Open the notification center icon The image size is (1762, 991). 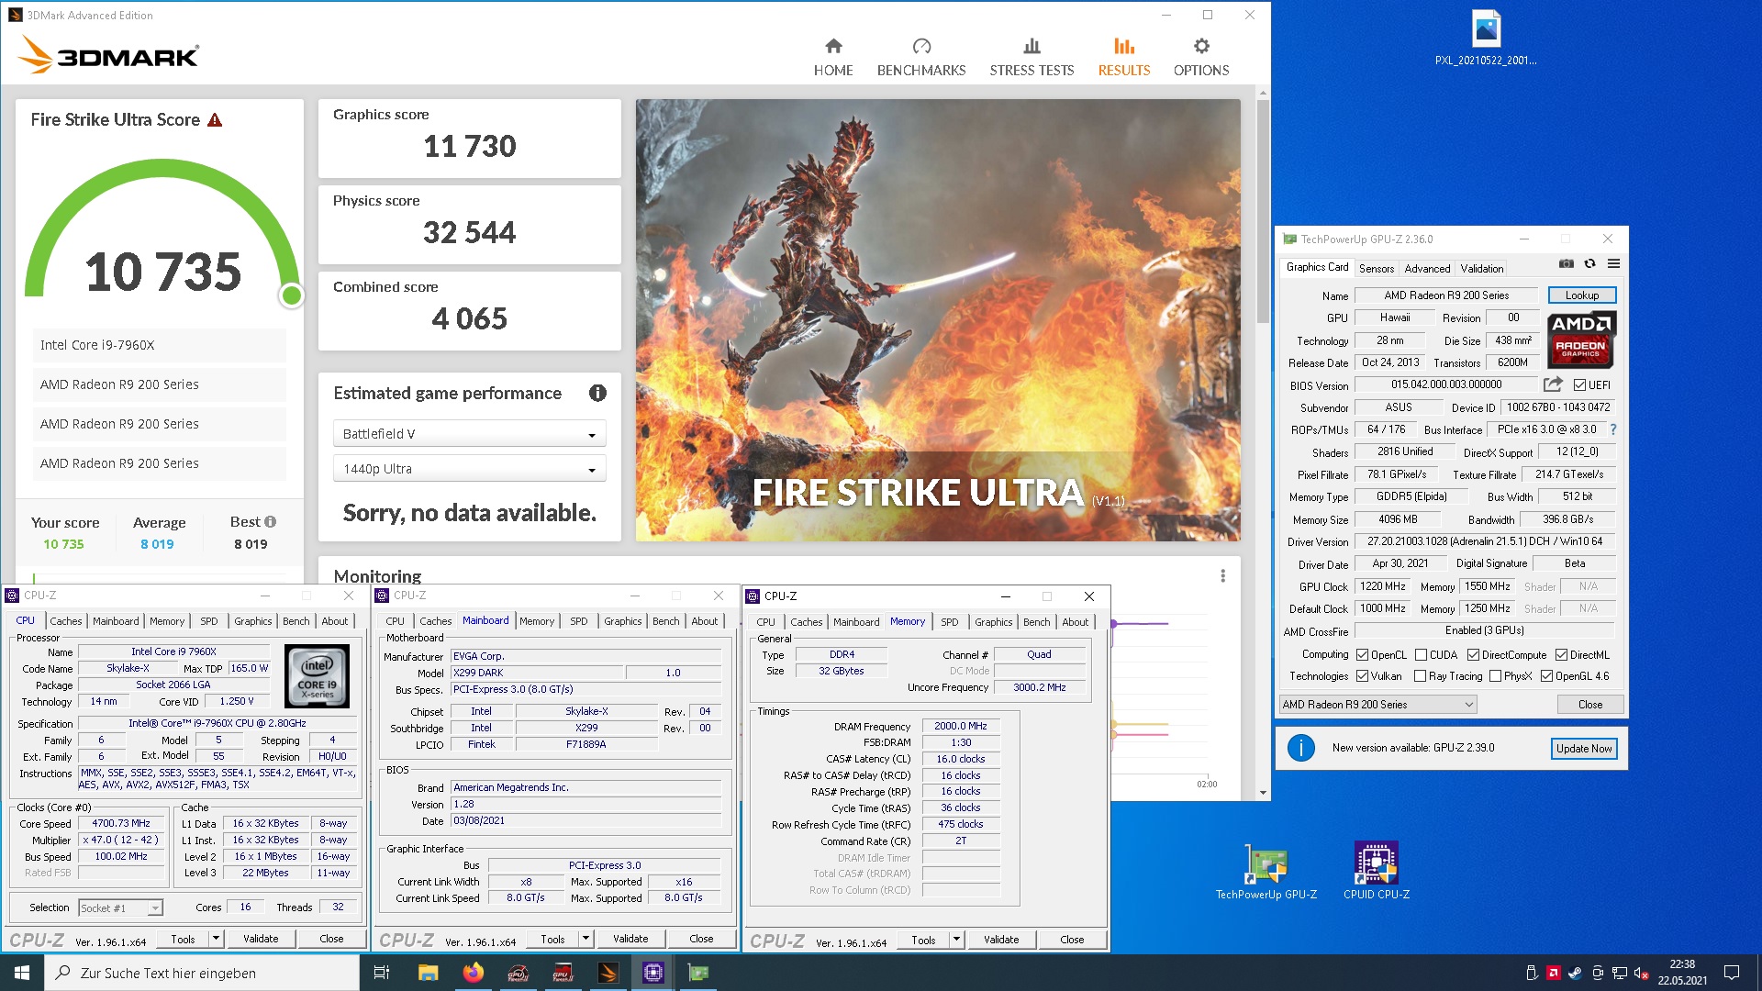(x=1732, y=973)
